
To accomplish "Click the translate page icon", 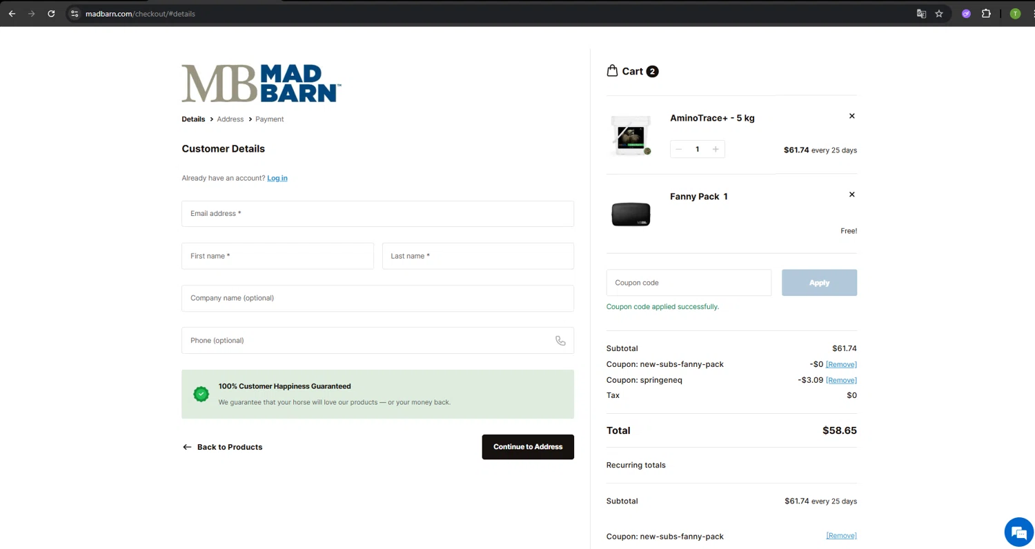I will tap(921, 14).
